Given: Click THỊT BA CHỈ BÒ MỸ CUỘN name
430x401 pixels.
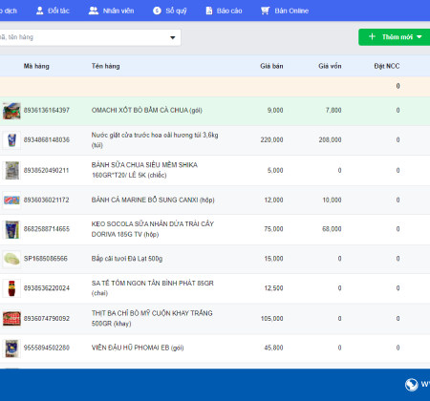Looking at the screenshot, I should coord(152,318).
